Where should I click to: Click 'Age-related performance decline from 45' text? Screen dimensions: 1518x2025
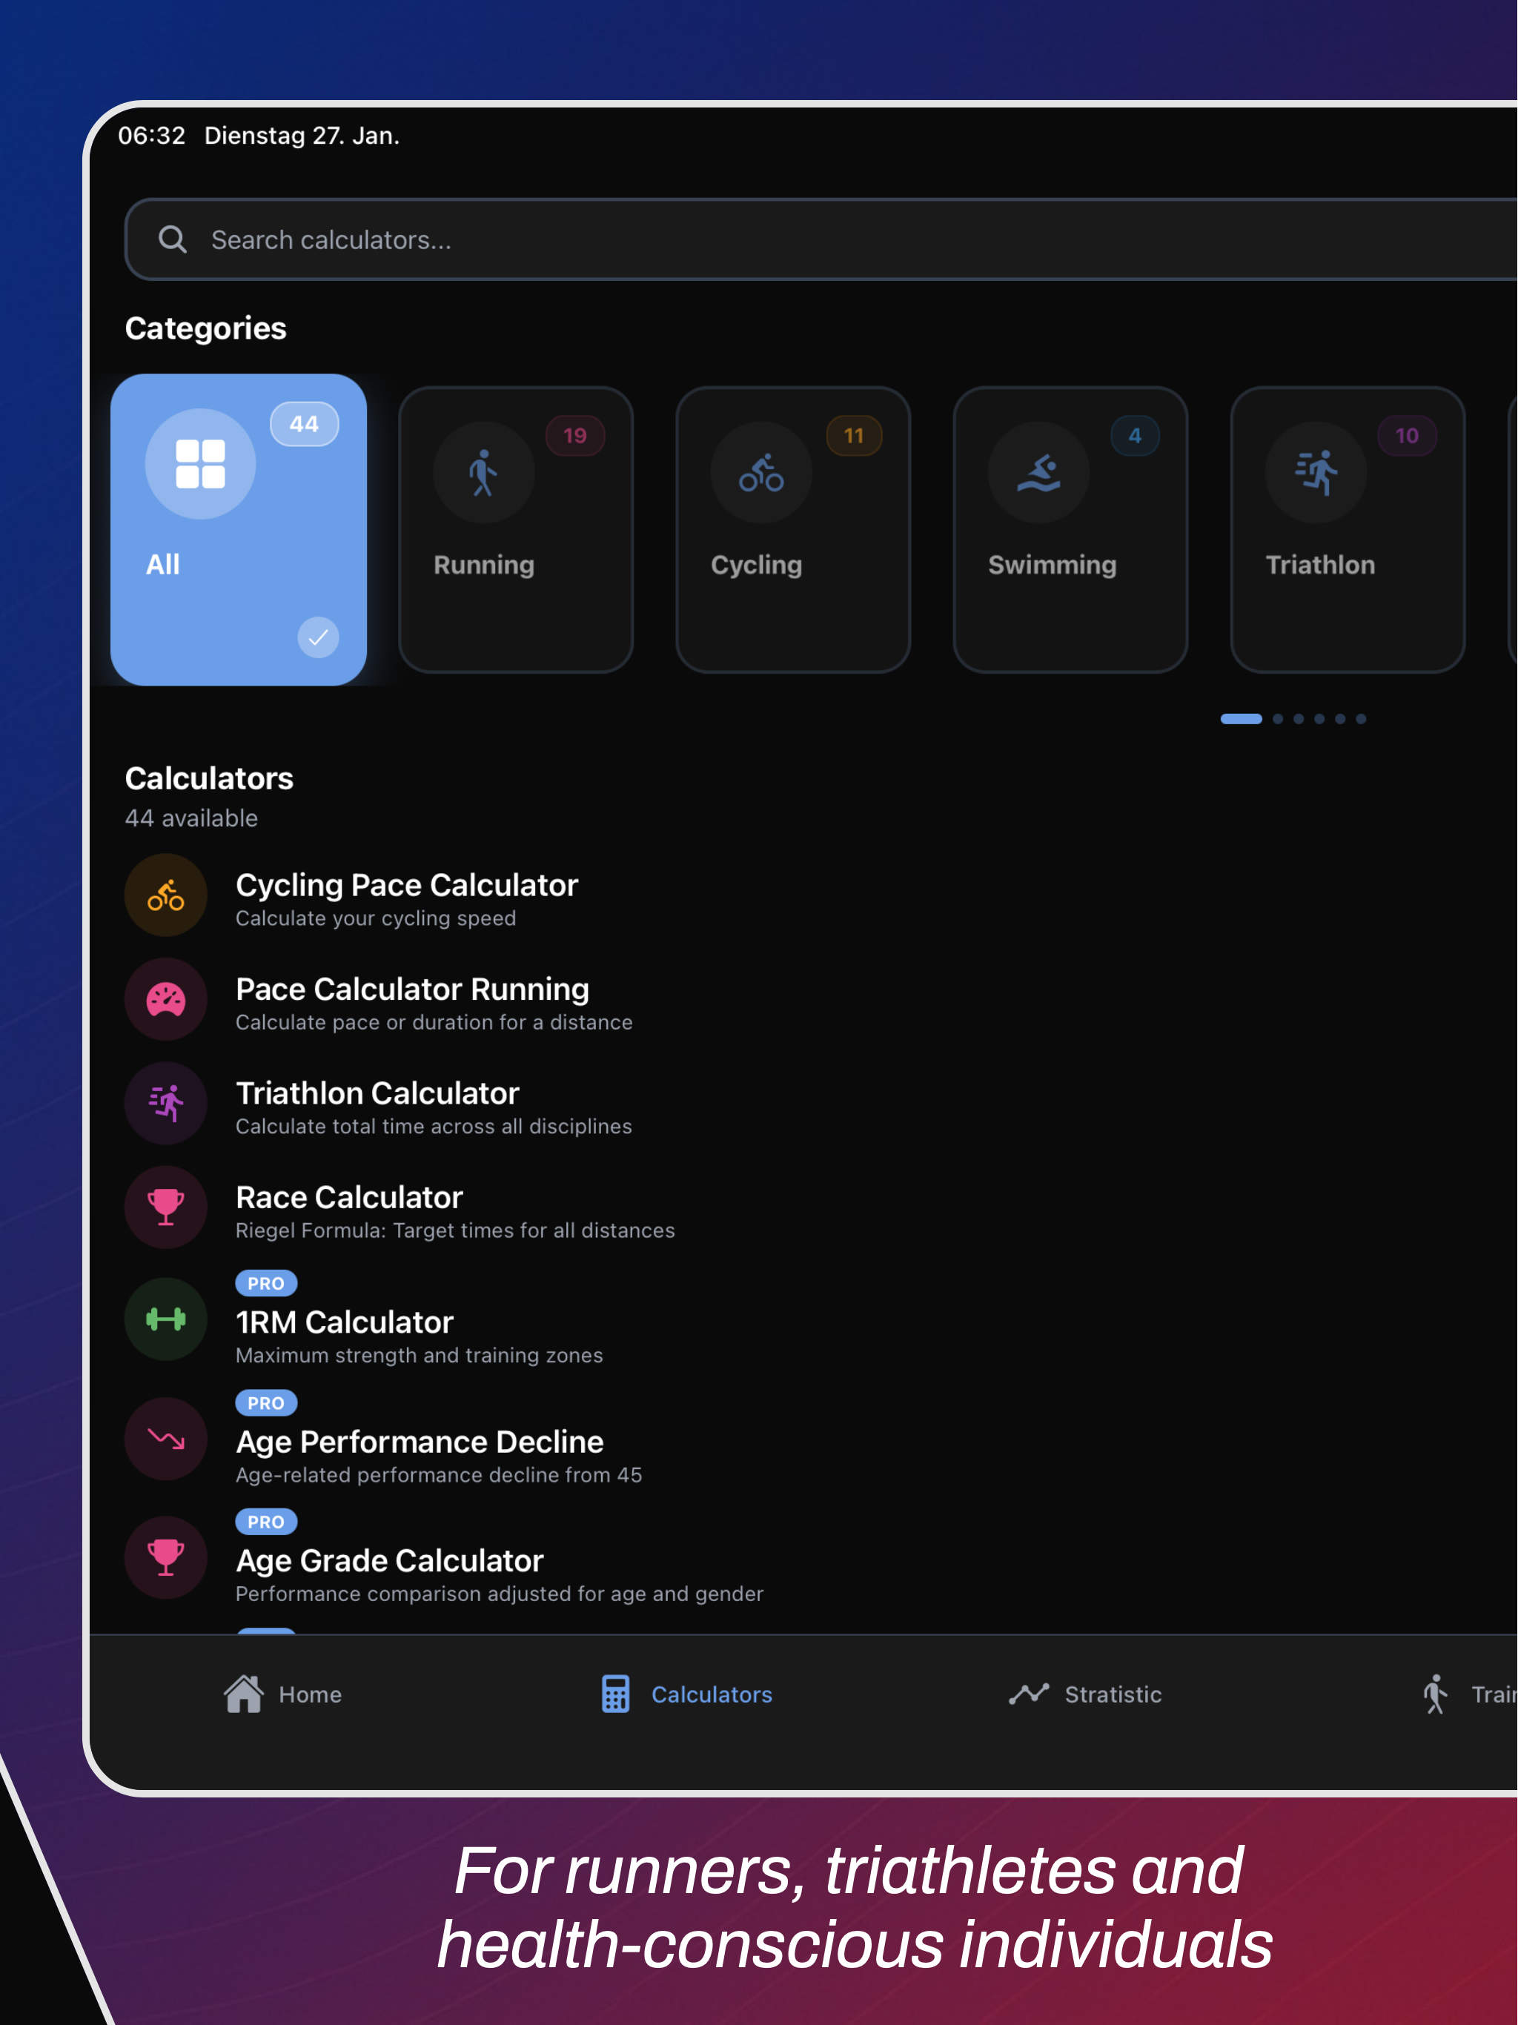click(x=439, y=1475)
